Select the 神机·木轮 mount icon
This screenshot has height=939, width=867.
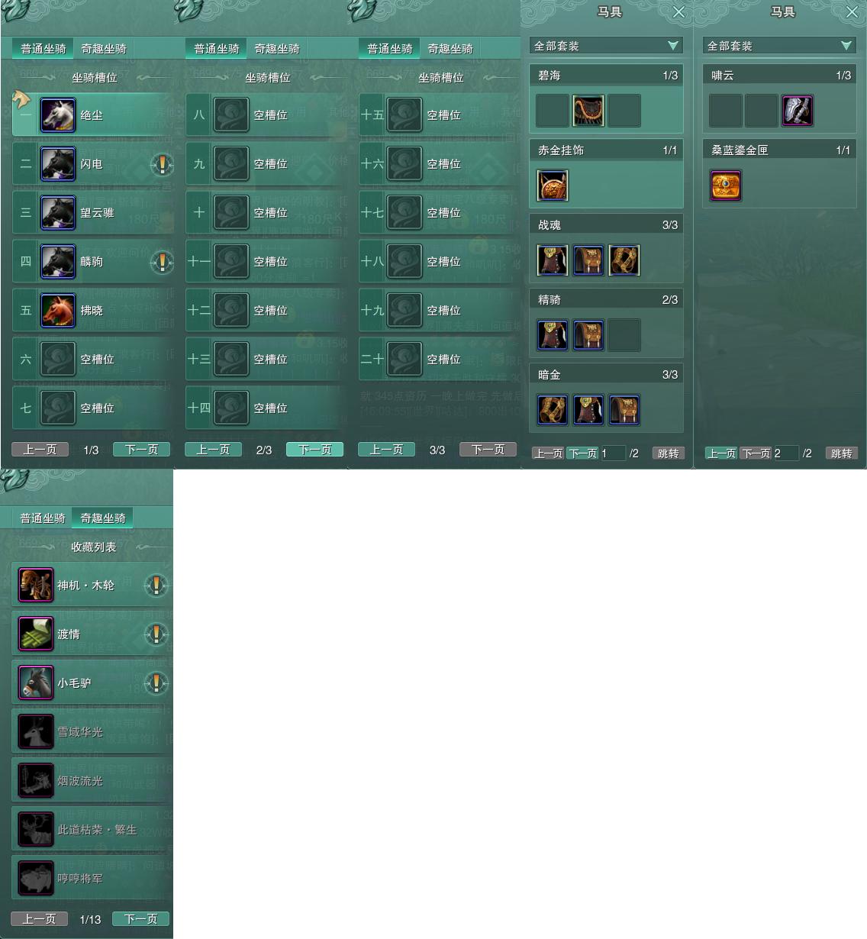pos(36,586)
